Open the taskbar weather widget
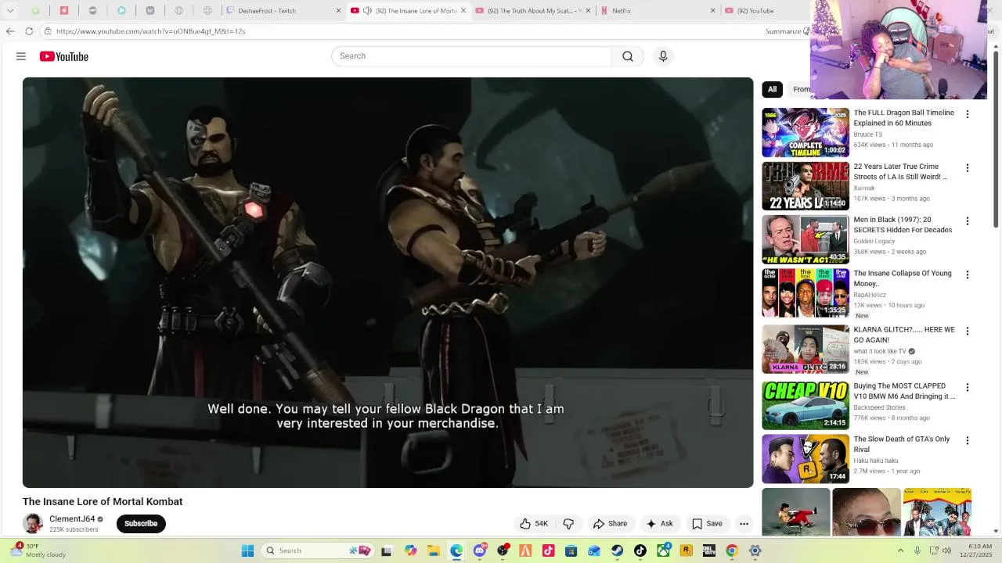The image size is (1002, 563). point(39,550)
